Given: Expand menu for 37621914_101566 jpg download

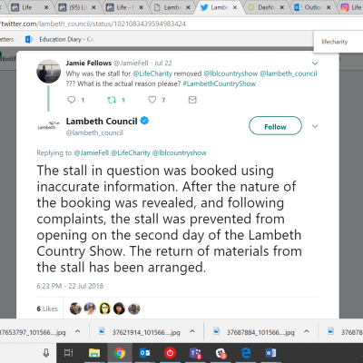Looking at the screenshot, I should pyautogui.click(x=192, y=331).
